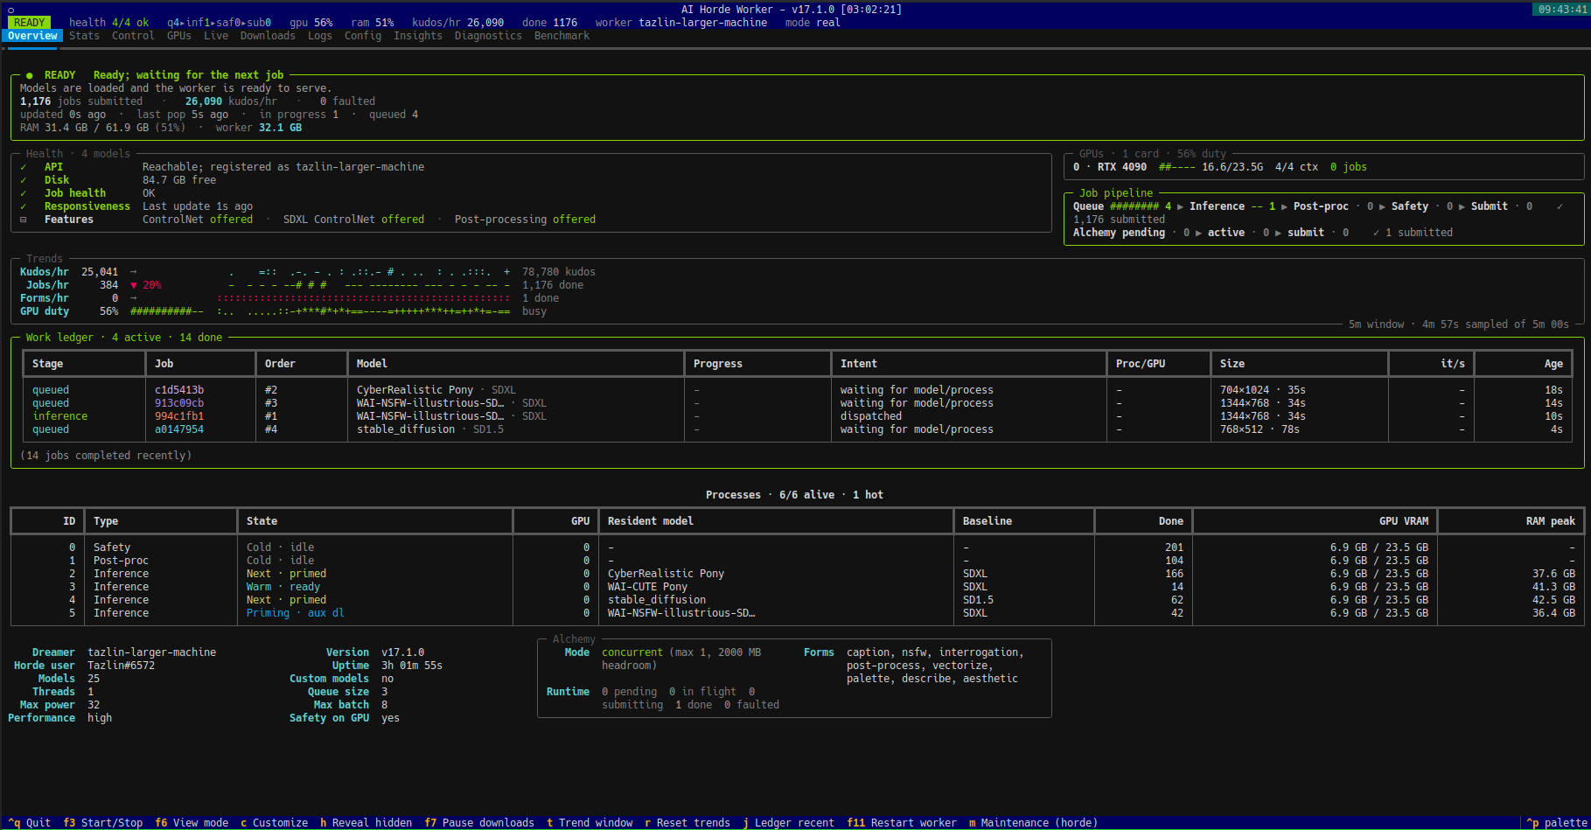1591x830 pixels.
Task: Click the clock 09:43:41 in header
Action: tap(1562, 10)
